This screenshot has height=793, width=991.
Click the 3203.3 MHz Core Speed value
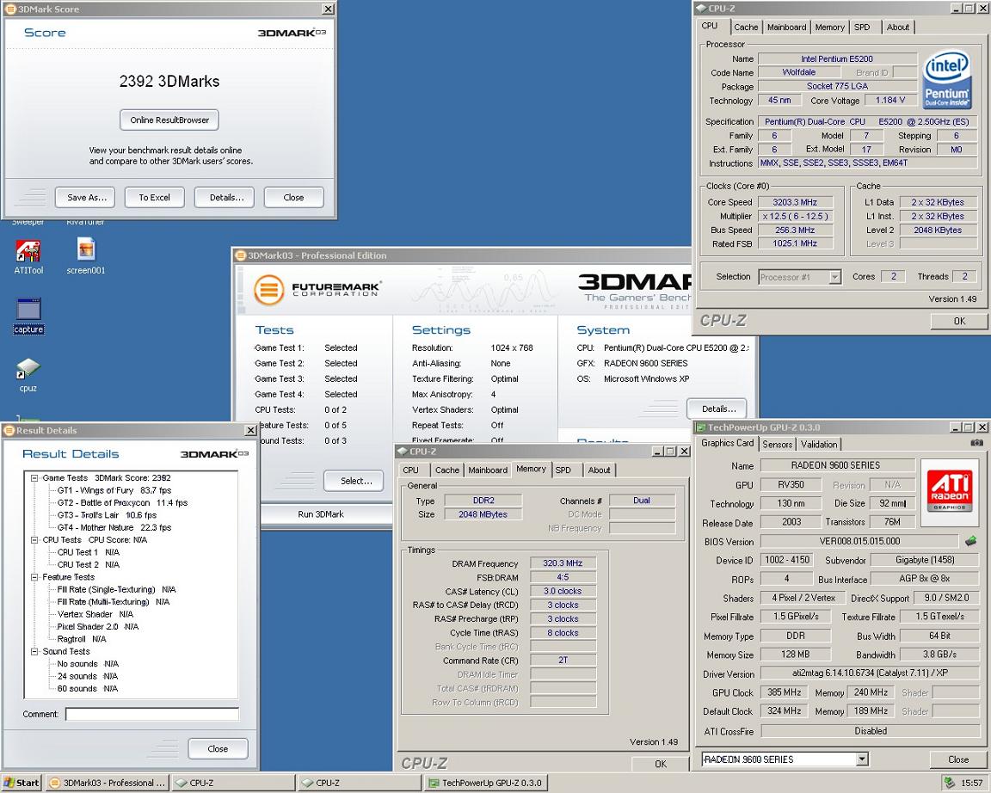click(x=795, y=202)
